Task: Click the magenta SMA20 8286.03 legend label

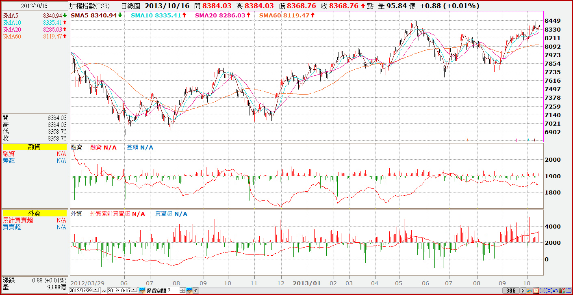Action: 223,15
